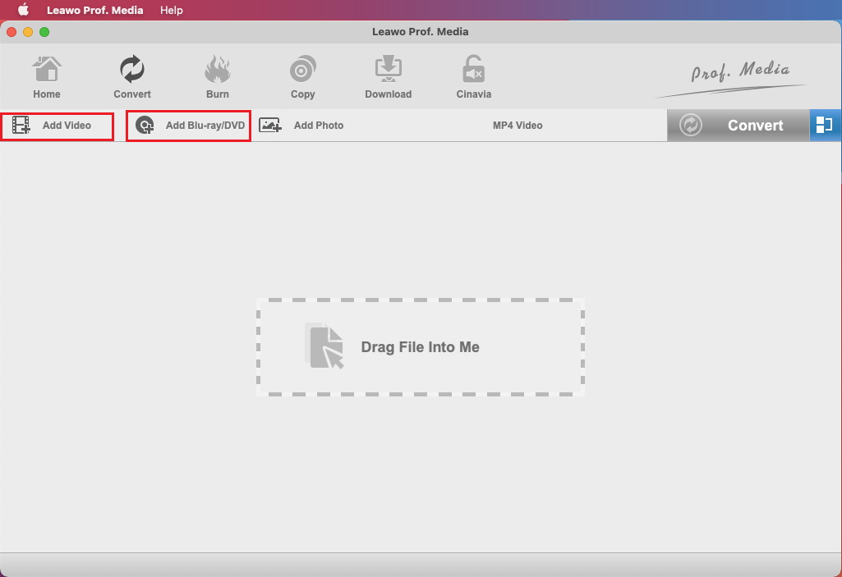Close the window with red button
The image size is (842, 577).
point(12,32)
